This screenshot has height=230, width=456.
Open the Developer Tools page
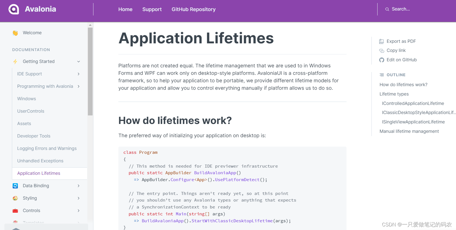point(34,136)
